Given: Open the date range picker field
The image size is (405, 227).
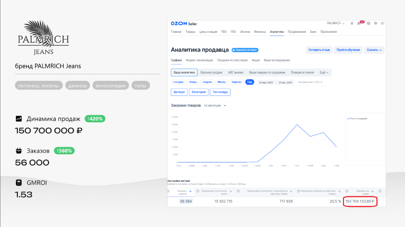Looking at the screenshot, I should (275, 82).
